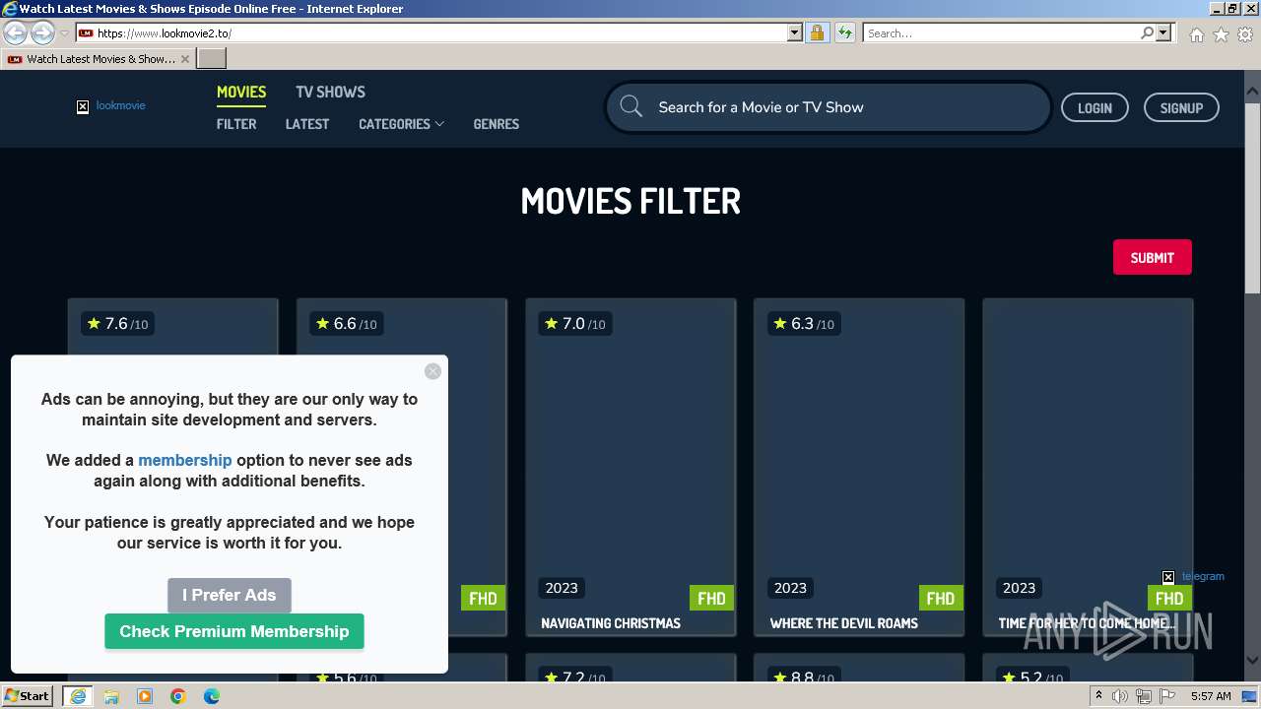Expand the search provider dropdown arrow
Viewport: 1261px width, 709px height.
1163,32
